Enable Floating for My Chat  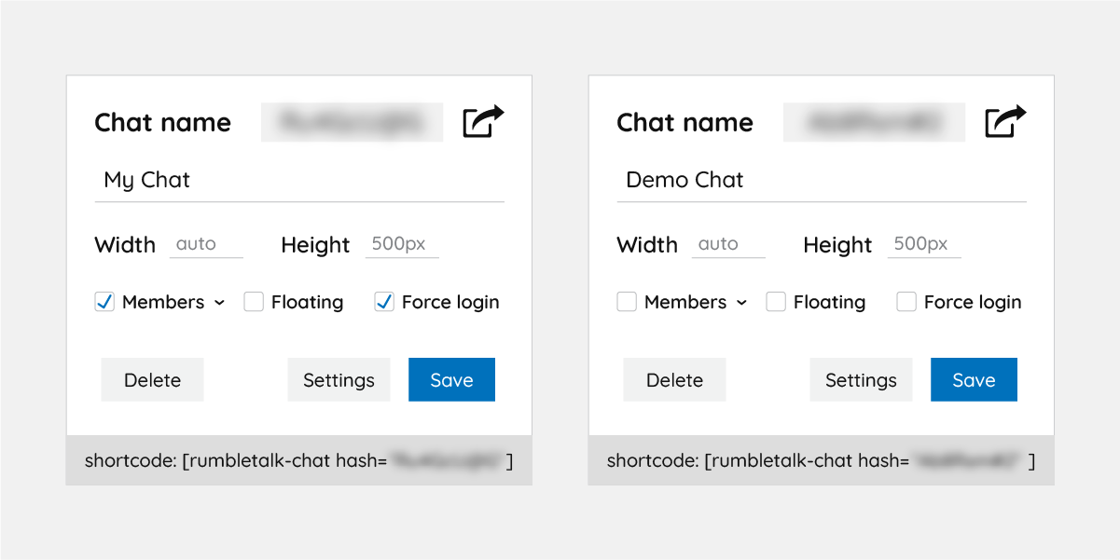(253, 301)
